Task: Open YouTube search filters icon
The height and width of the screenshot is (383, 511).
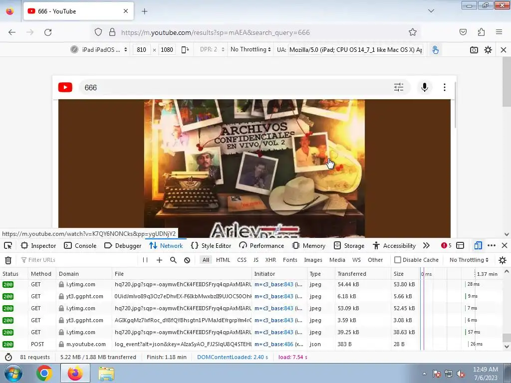Action: pos(399,87)
